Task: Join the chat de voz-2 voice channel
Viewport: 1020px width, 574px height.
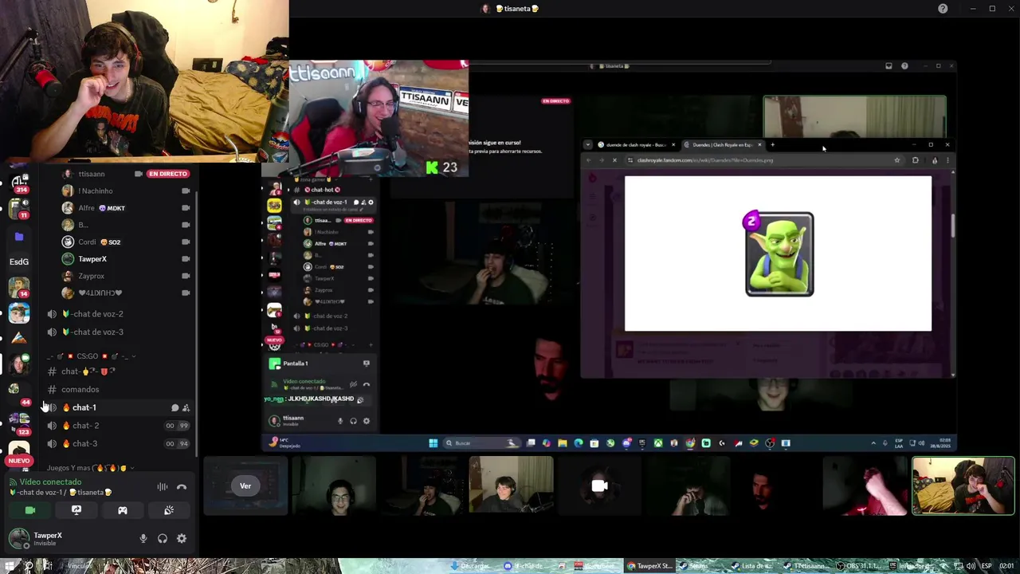Action: pyautogui.click(x=97, y=314)
